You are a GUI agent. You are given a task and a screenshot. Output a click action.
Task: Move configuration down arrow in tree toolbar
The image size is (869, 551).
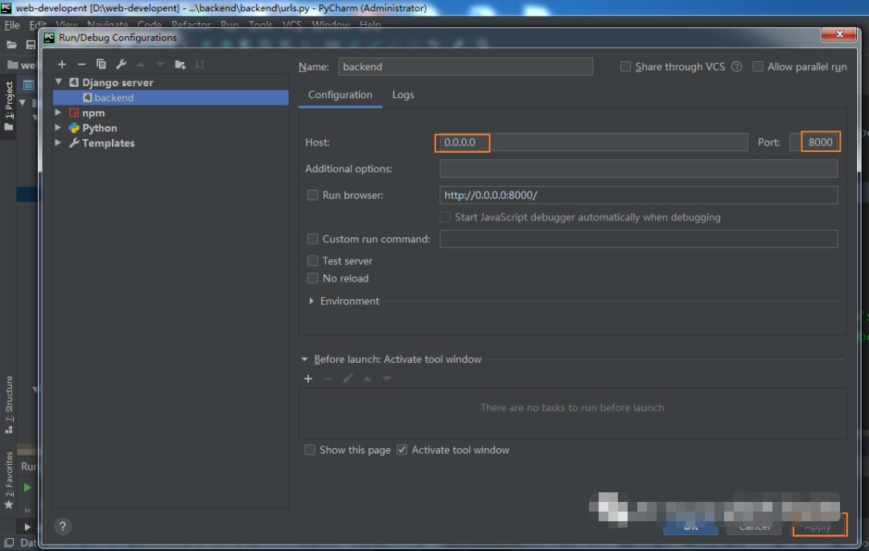pyautogui.click(x=160, y=65)
